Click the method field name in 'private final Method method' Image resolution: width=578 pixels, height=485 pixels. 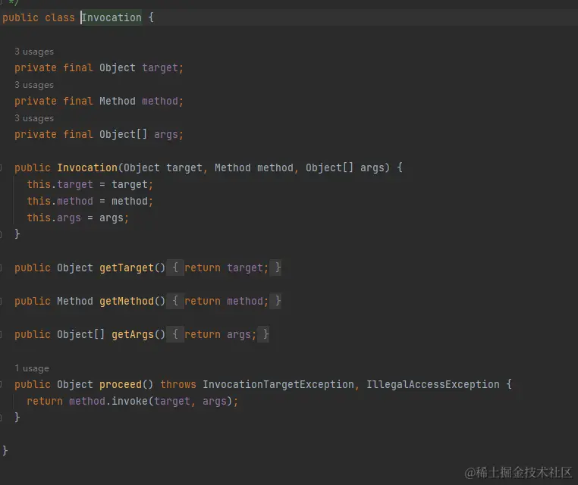click(160, 102)
